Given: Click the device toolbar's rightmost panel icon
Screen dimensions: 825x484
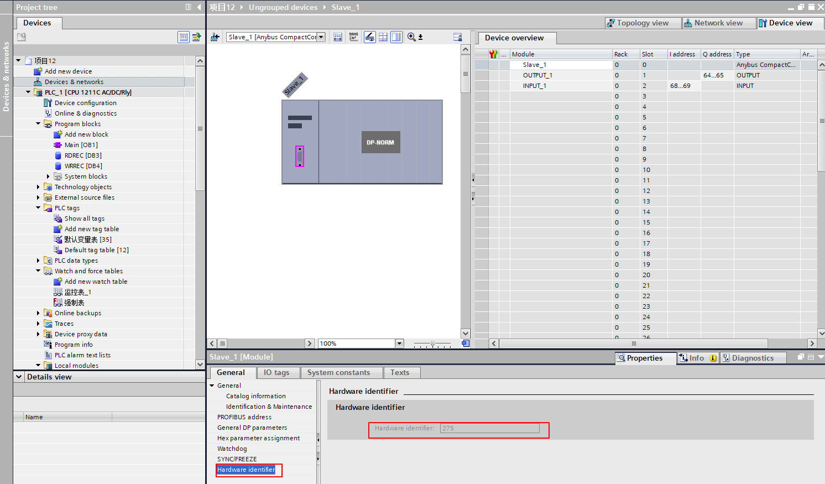Looking at the screenshot, I should click(457, 37).
